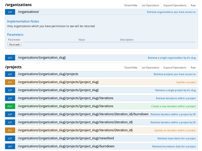Click 'Retrieve organizations you have access to'

[171, 12]
